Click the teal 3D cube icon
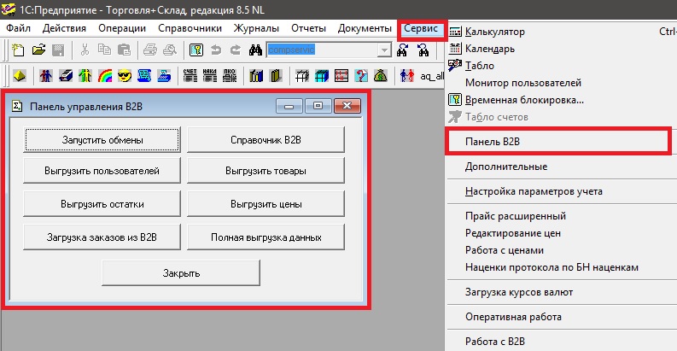 click(322, 76)
